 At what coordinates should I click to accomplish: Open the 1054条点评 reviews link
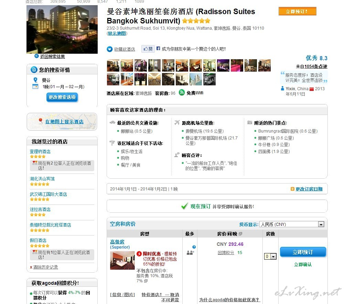pyautogui.click(x=316, y=66)
